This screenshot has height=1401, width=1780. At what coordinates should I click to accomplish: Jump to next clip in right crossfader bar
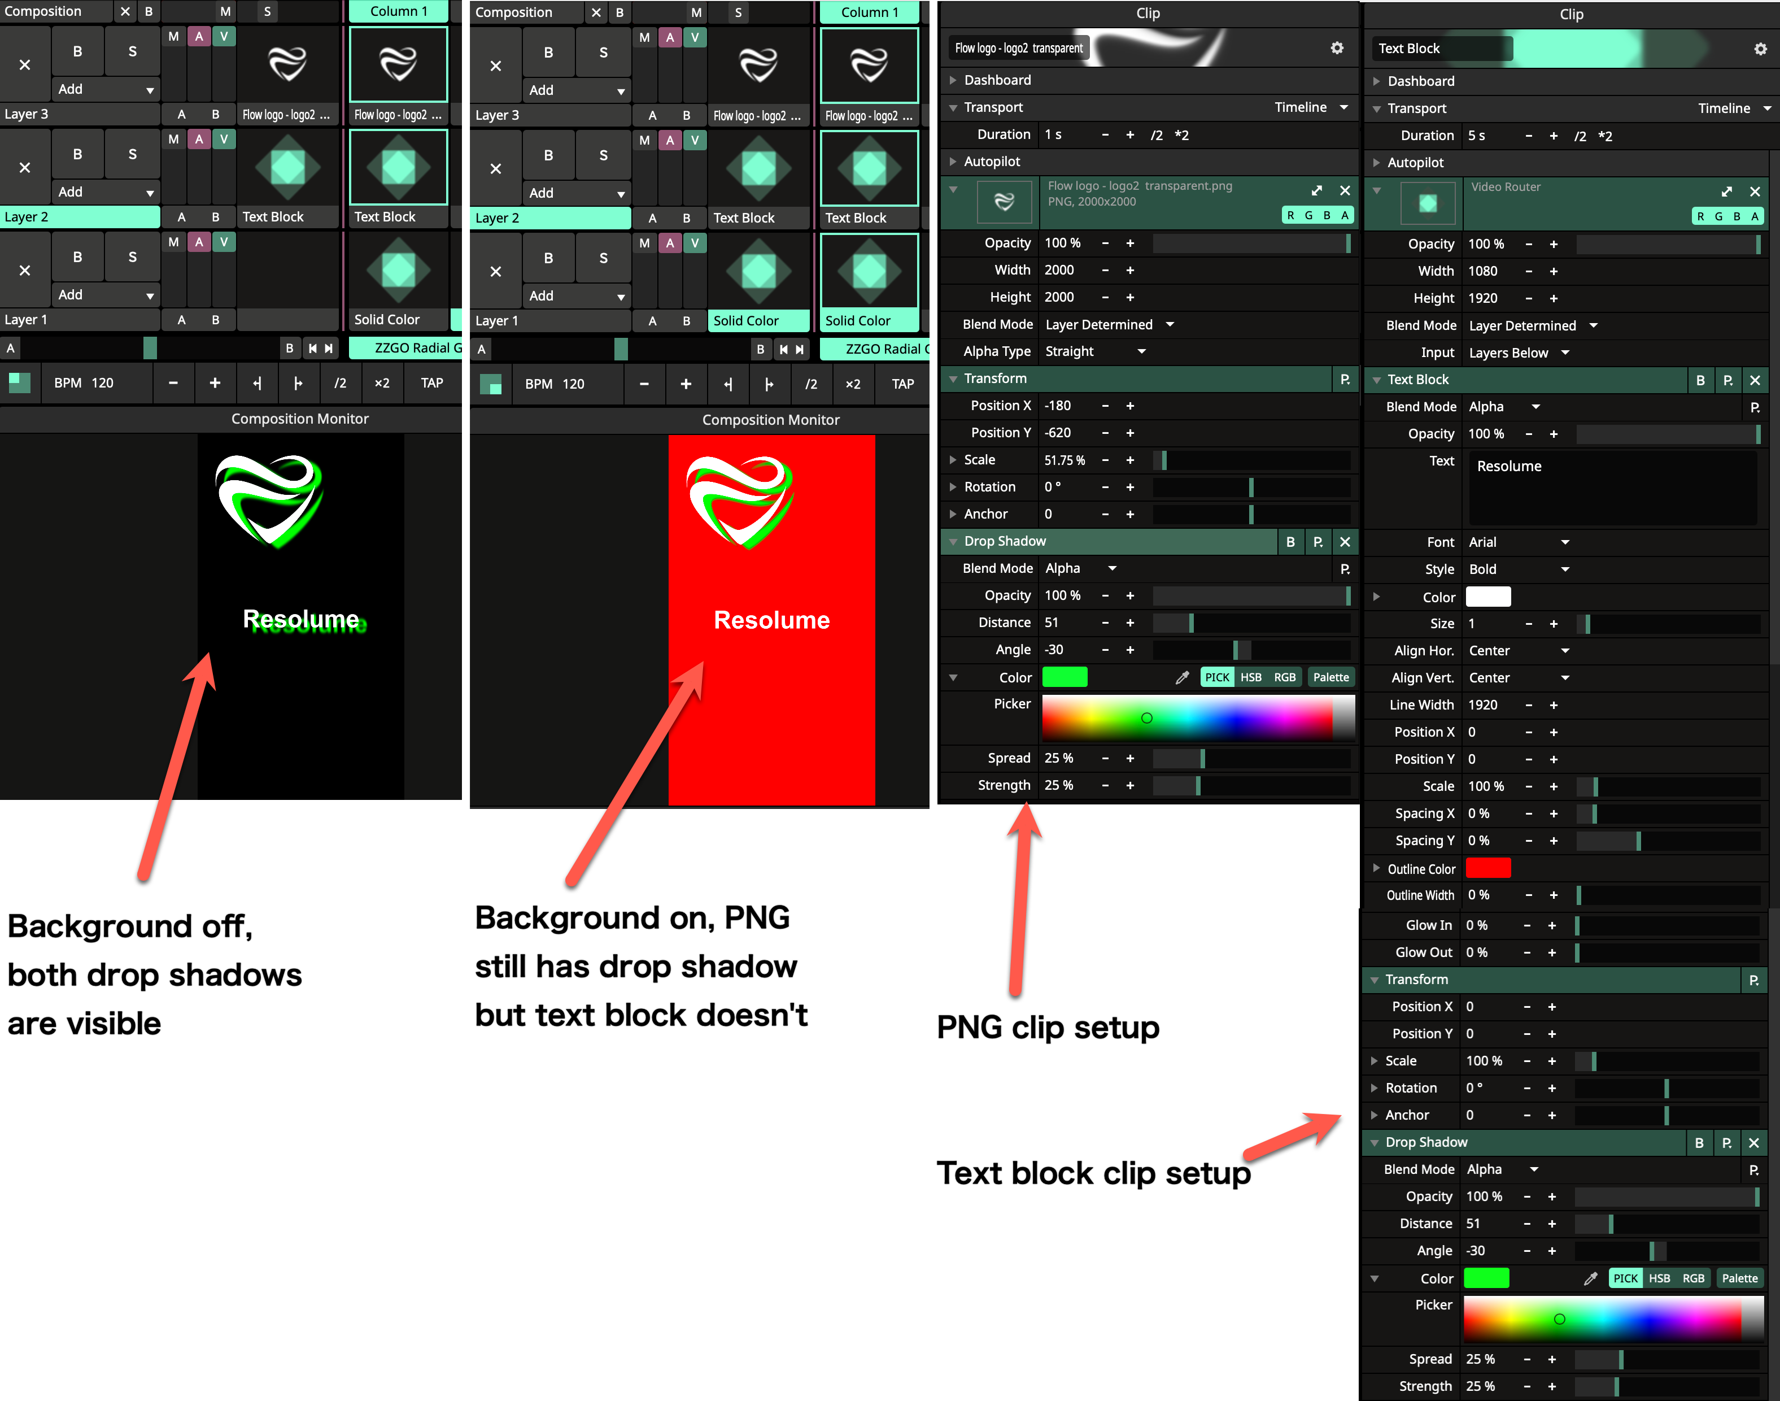[x=800, y=350]
